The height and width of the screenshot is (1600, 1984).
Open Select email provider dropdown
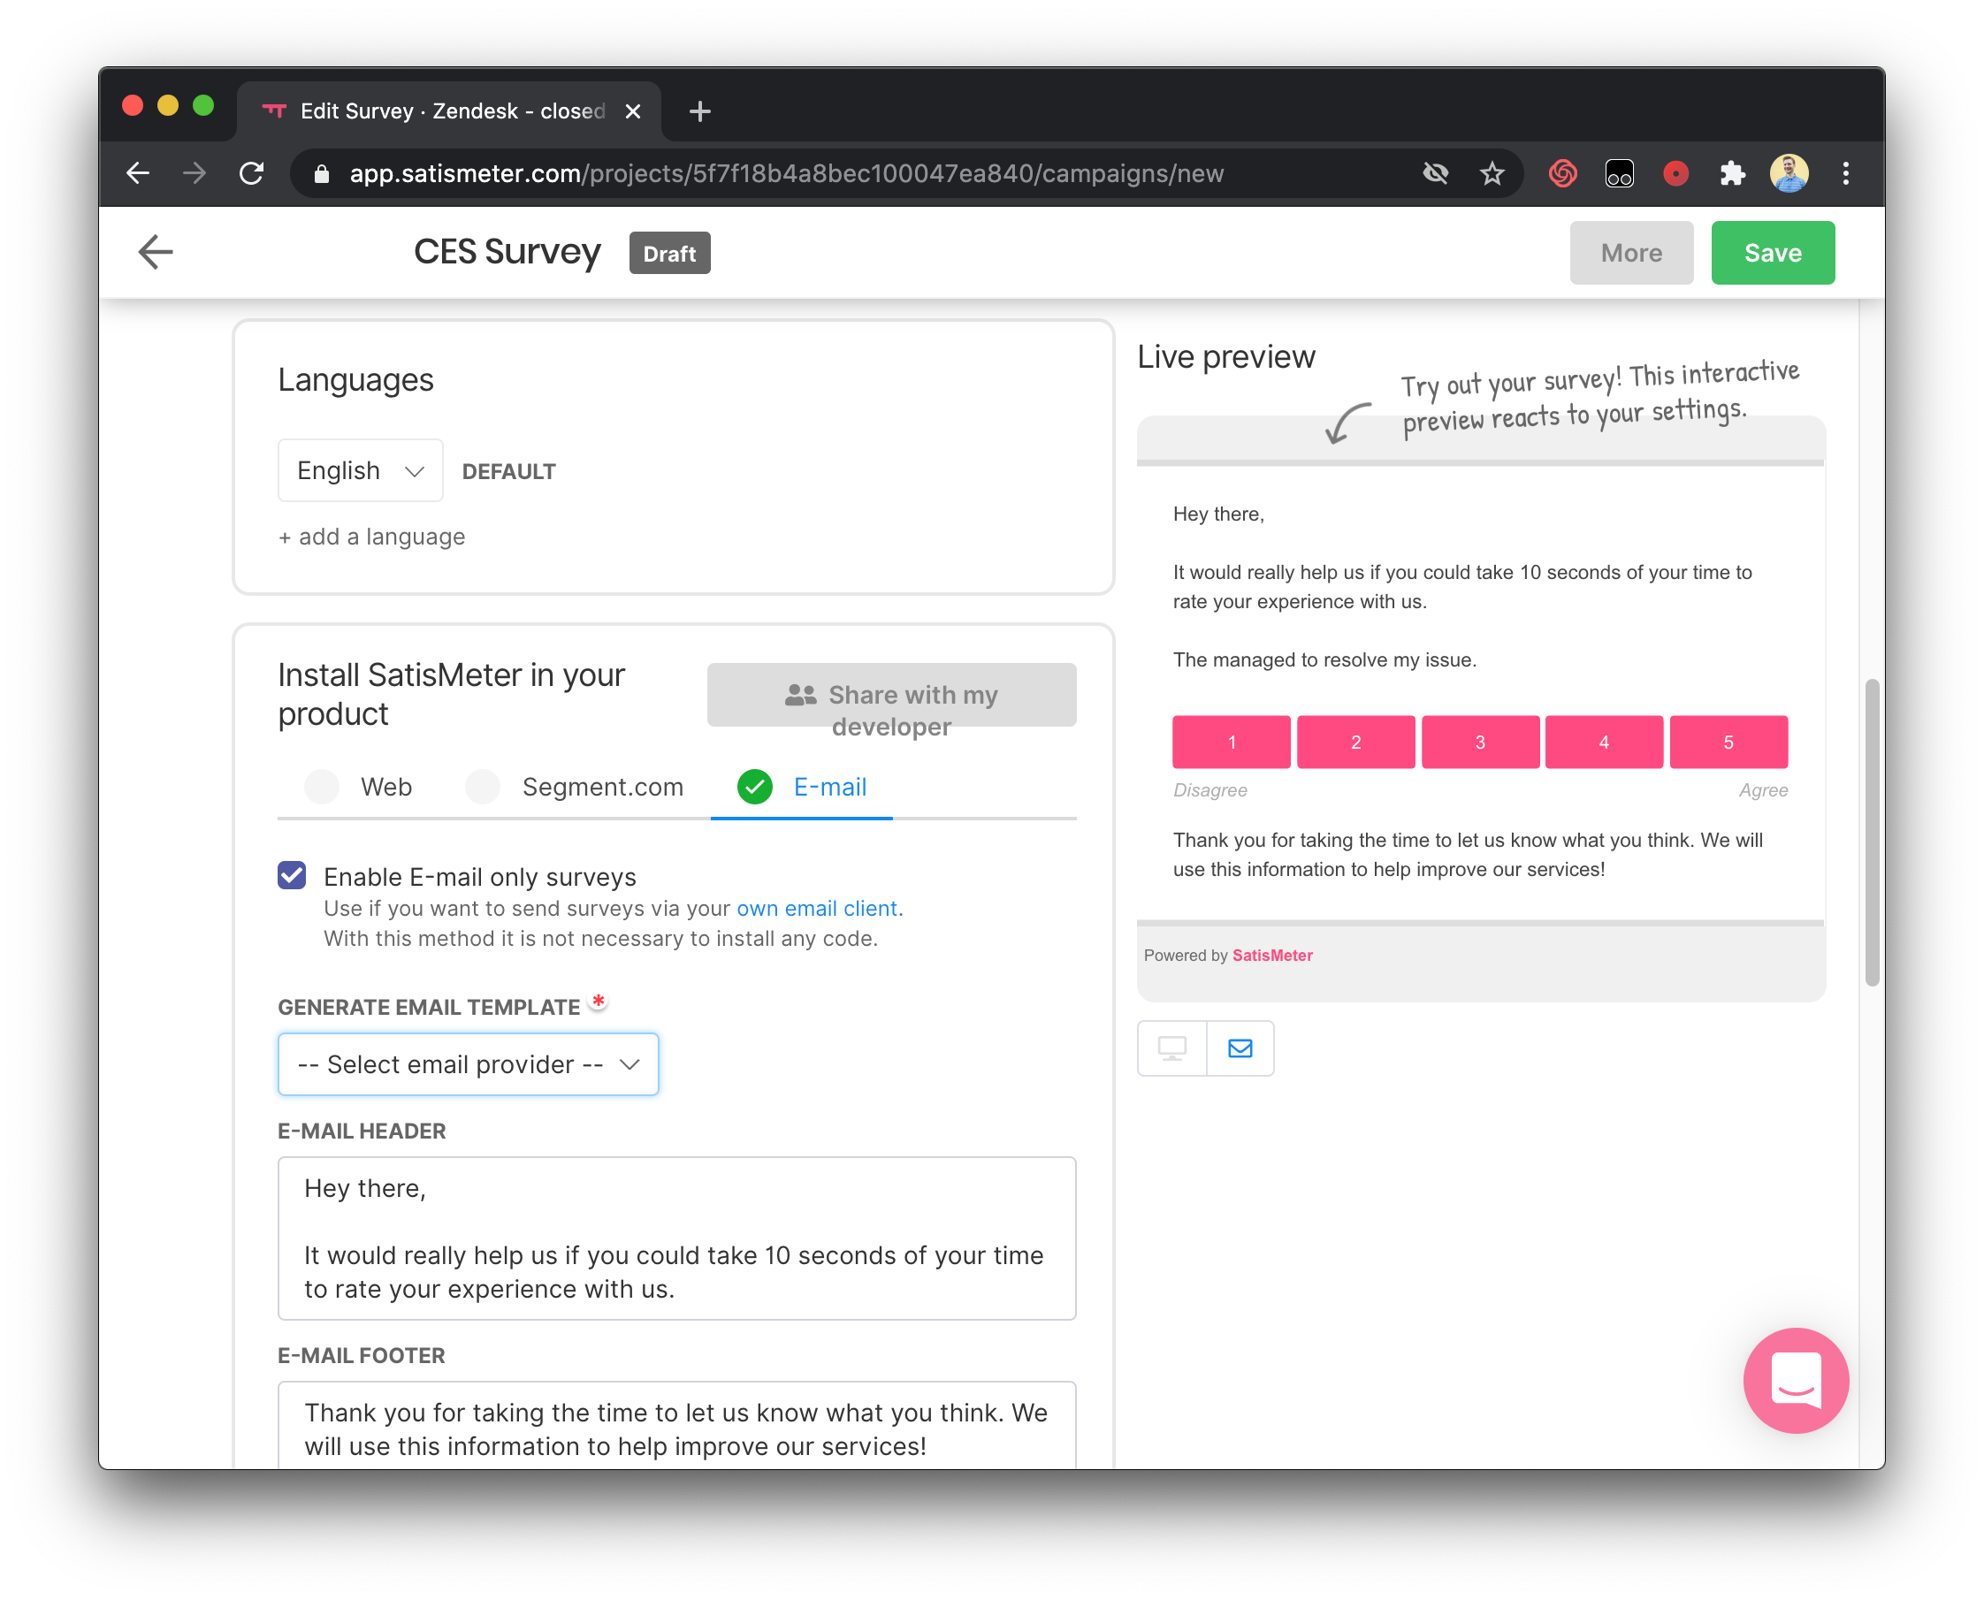click(x=469, y=1064)
